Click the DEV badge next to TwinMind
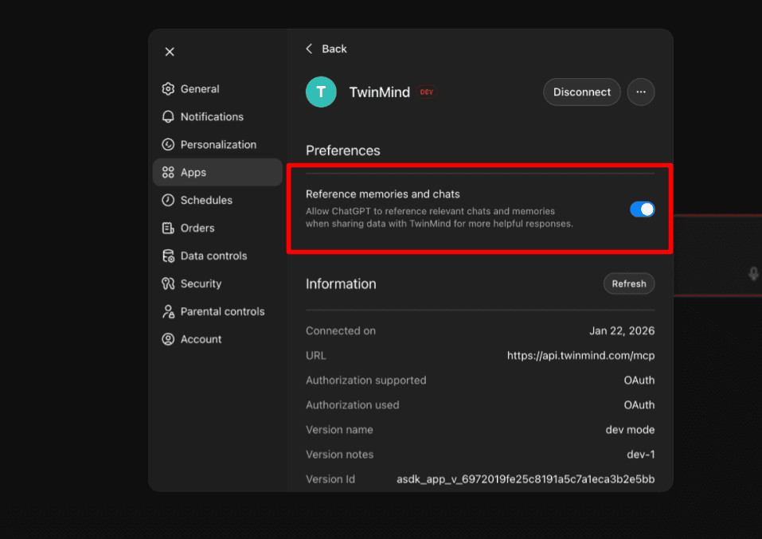Image resolution: width=762 pixels, height=539 pixels. (426, 92)
